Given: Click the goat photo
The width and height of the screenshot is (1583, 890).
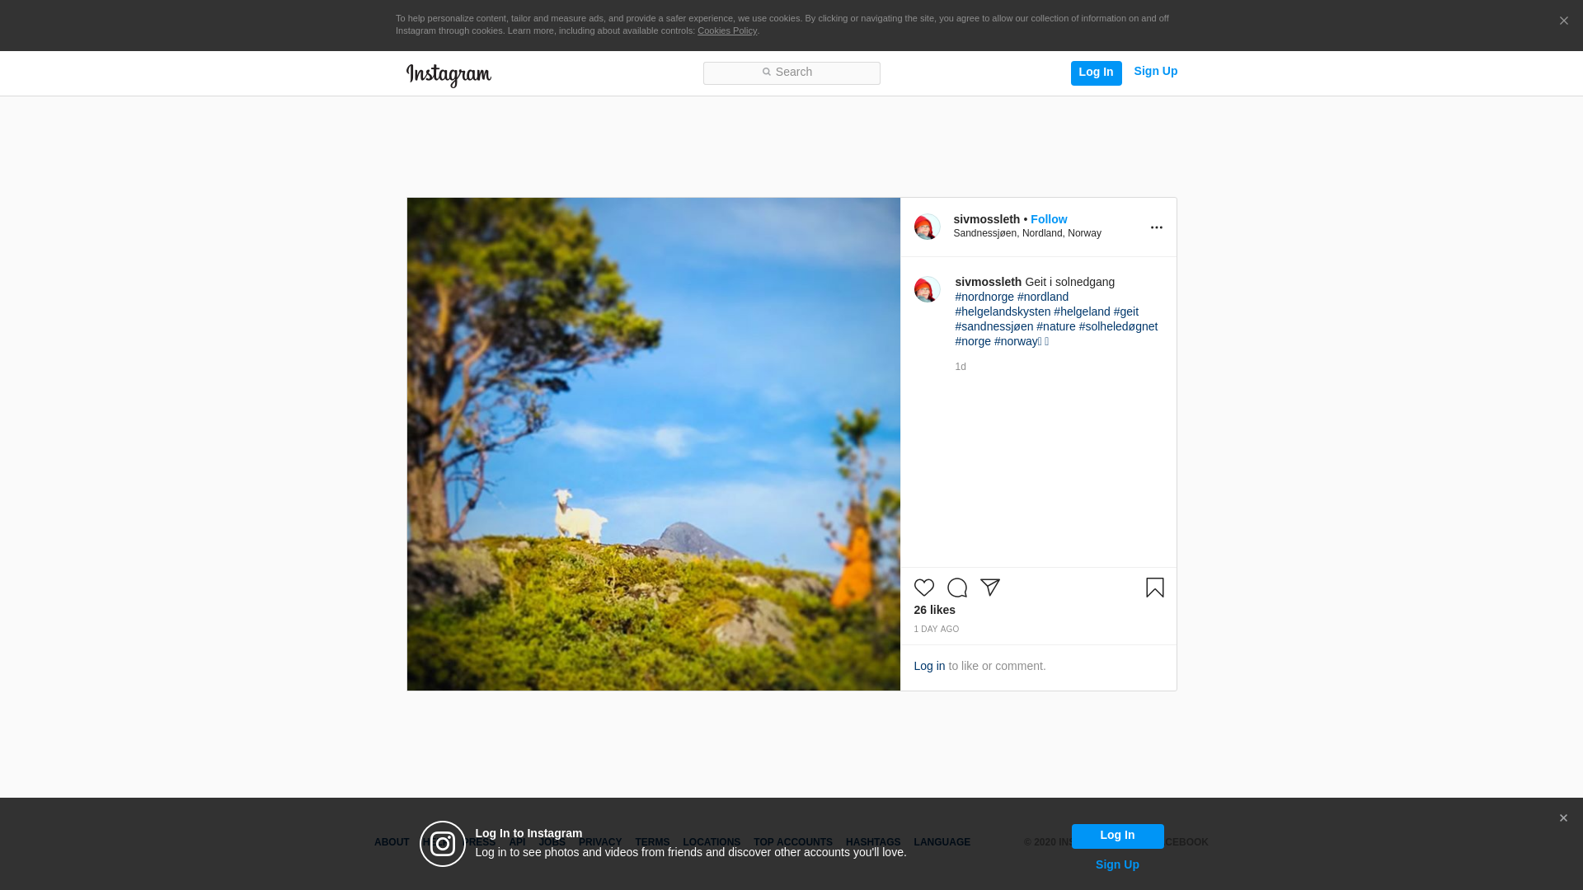Looking at the screenshot, I should 653,444.
